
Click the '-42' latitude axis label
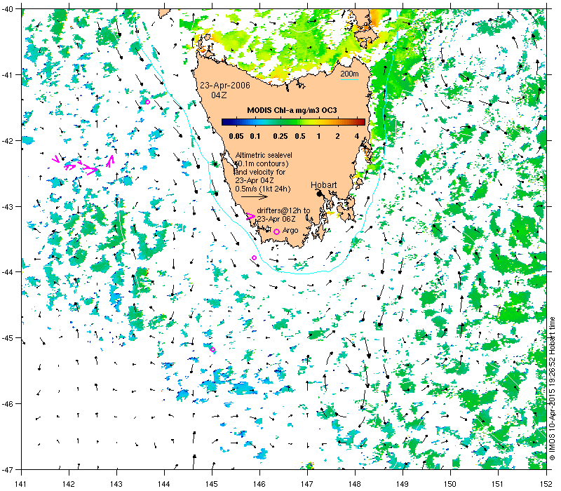click(8, 141)
